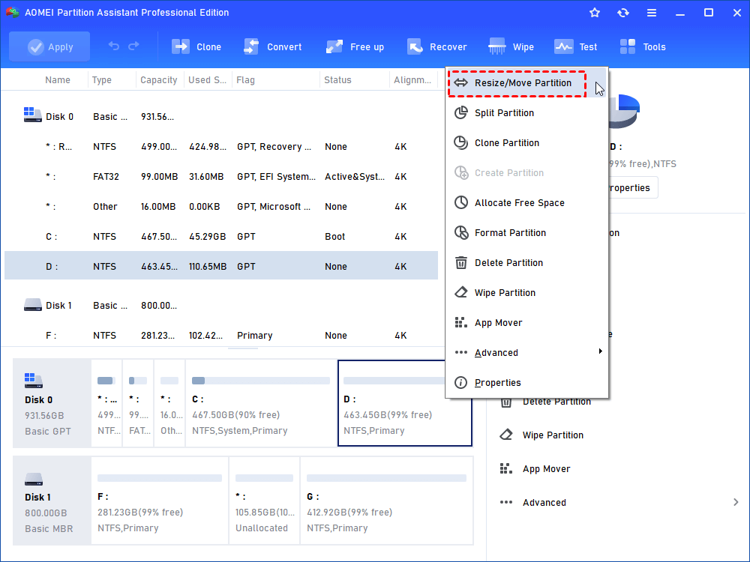The image size is (750, 562).
Task: Click the Split Partition pie icon in menu
Action: coord(461,113)
